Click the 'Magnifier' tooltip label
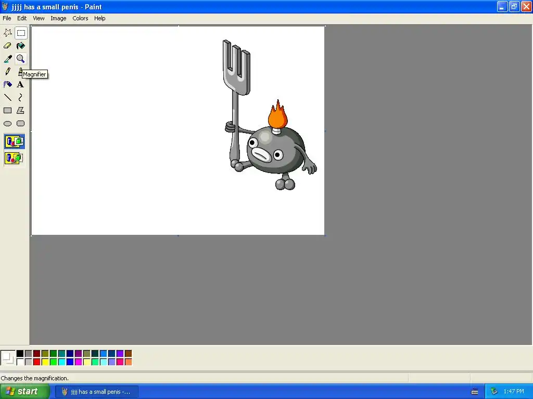 [x=35, y=74]
